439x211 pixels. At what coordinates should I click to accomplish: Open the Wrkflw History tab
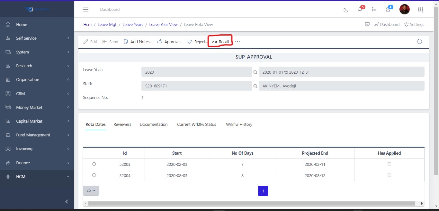tap(239, 124)
